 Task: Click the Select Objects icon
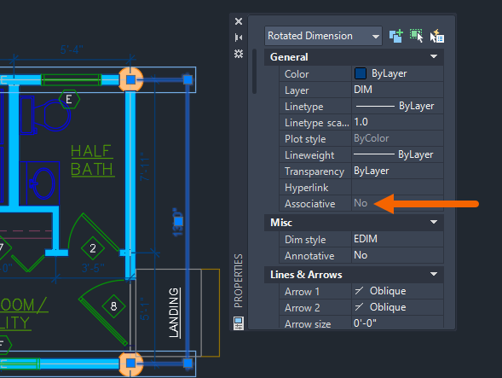(417, 36)
